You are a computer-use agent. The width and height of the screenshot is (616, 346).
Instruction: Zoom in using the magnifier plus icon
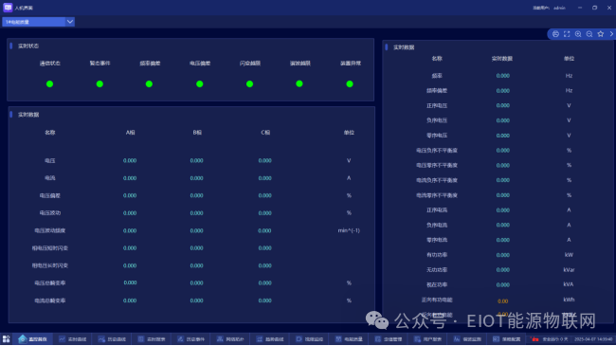tap(578, 34)
